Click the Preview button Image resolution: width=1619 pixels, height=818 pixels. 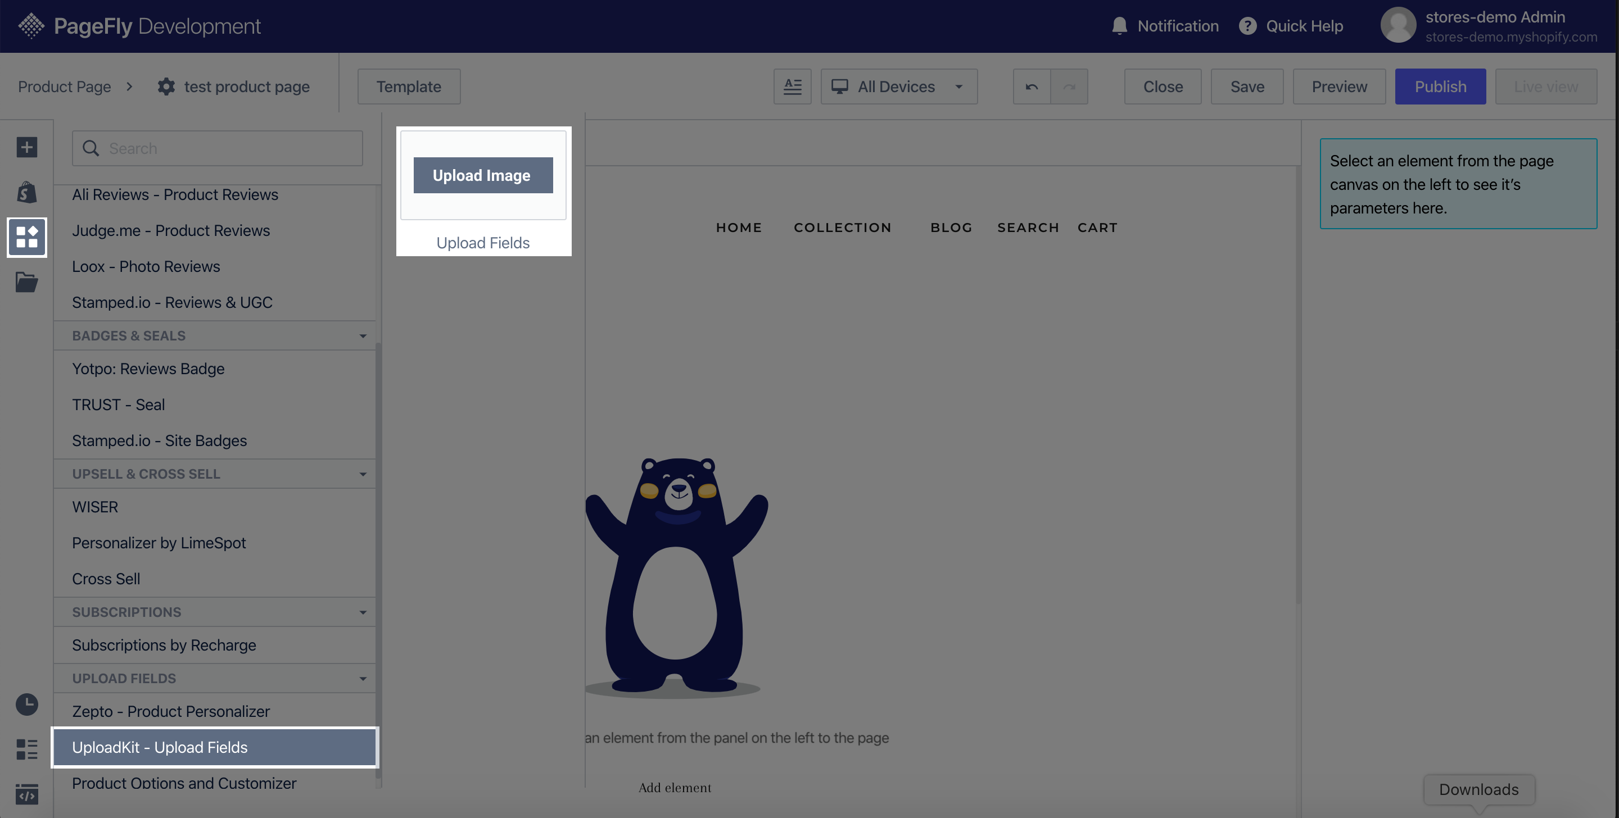tap(1338, 86)
